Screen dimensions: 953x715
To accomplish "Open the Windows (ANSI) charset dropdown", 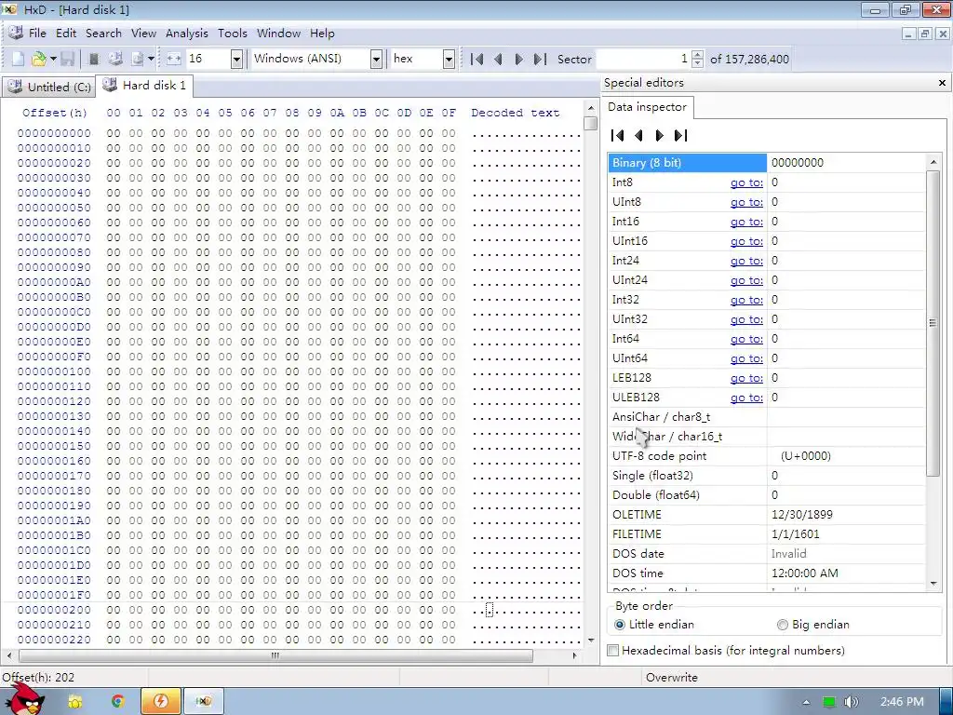I will (376, 59).
